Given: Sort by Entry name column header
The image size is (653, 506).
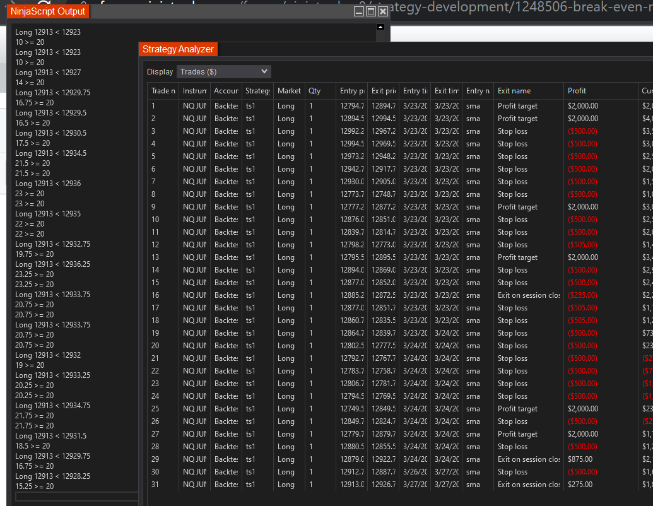Looking at the screenshot, I should pos(478,91).
